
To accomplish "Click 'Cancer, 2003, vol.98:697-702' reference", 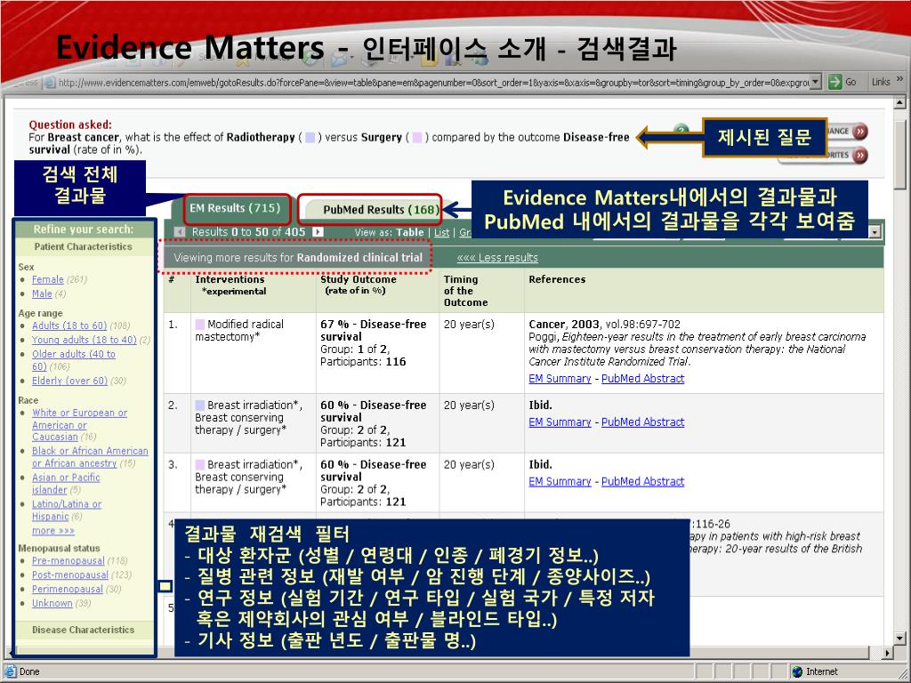I will (604, 324).
